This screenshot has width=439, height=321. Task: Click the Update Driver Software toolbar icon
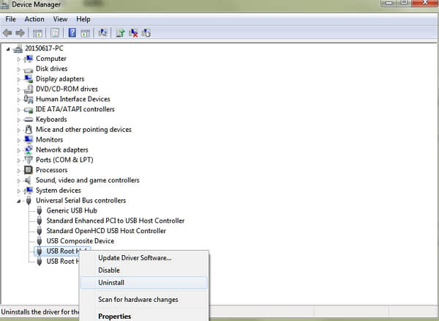(120, 33)
